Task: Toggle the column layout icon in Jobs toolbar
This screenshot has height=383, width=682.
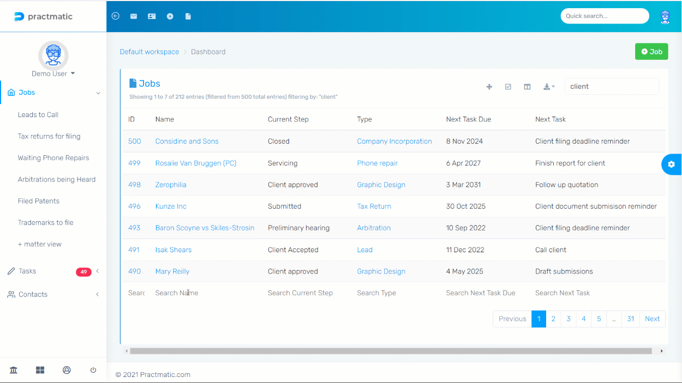Action: [x=527, y=87]
